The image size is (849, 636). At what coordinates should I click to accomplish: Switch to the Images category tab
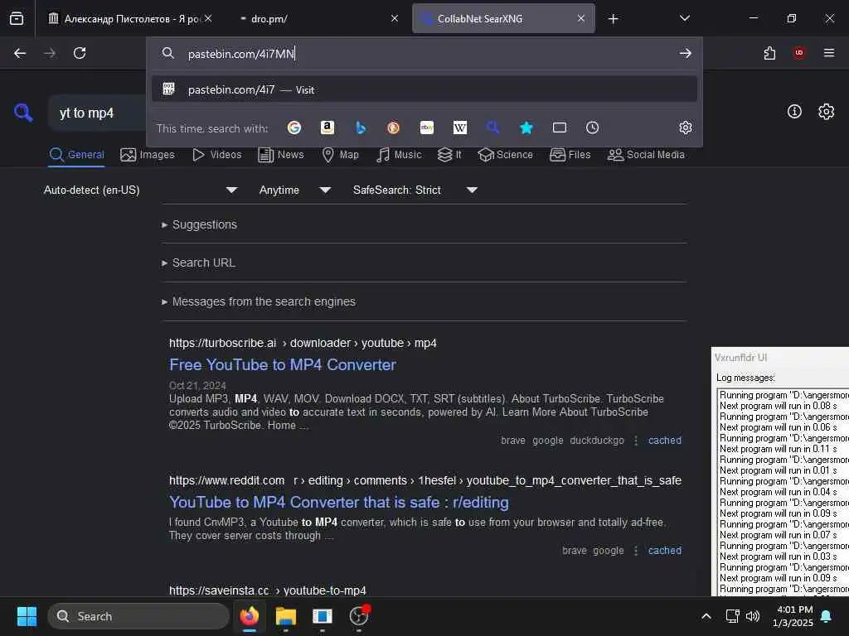(148, 155)
